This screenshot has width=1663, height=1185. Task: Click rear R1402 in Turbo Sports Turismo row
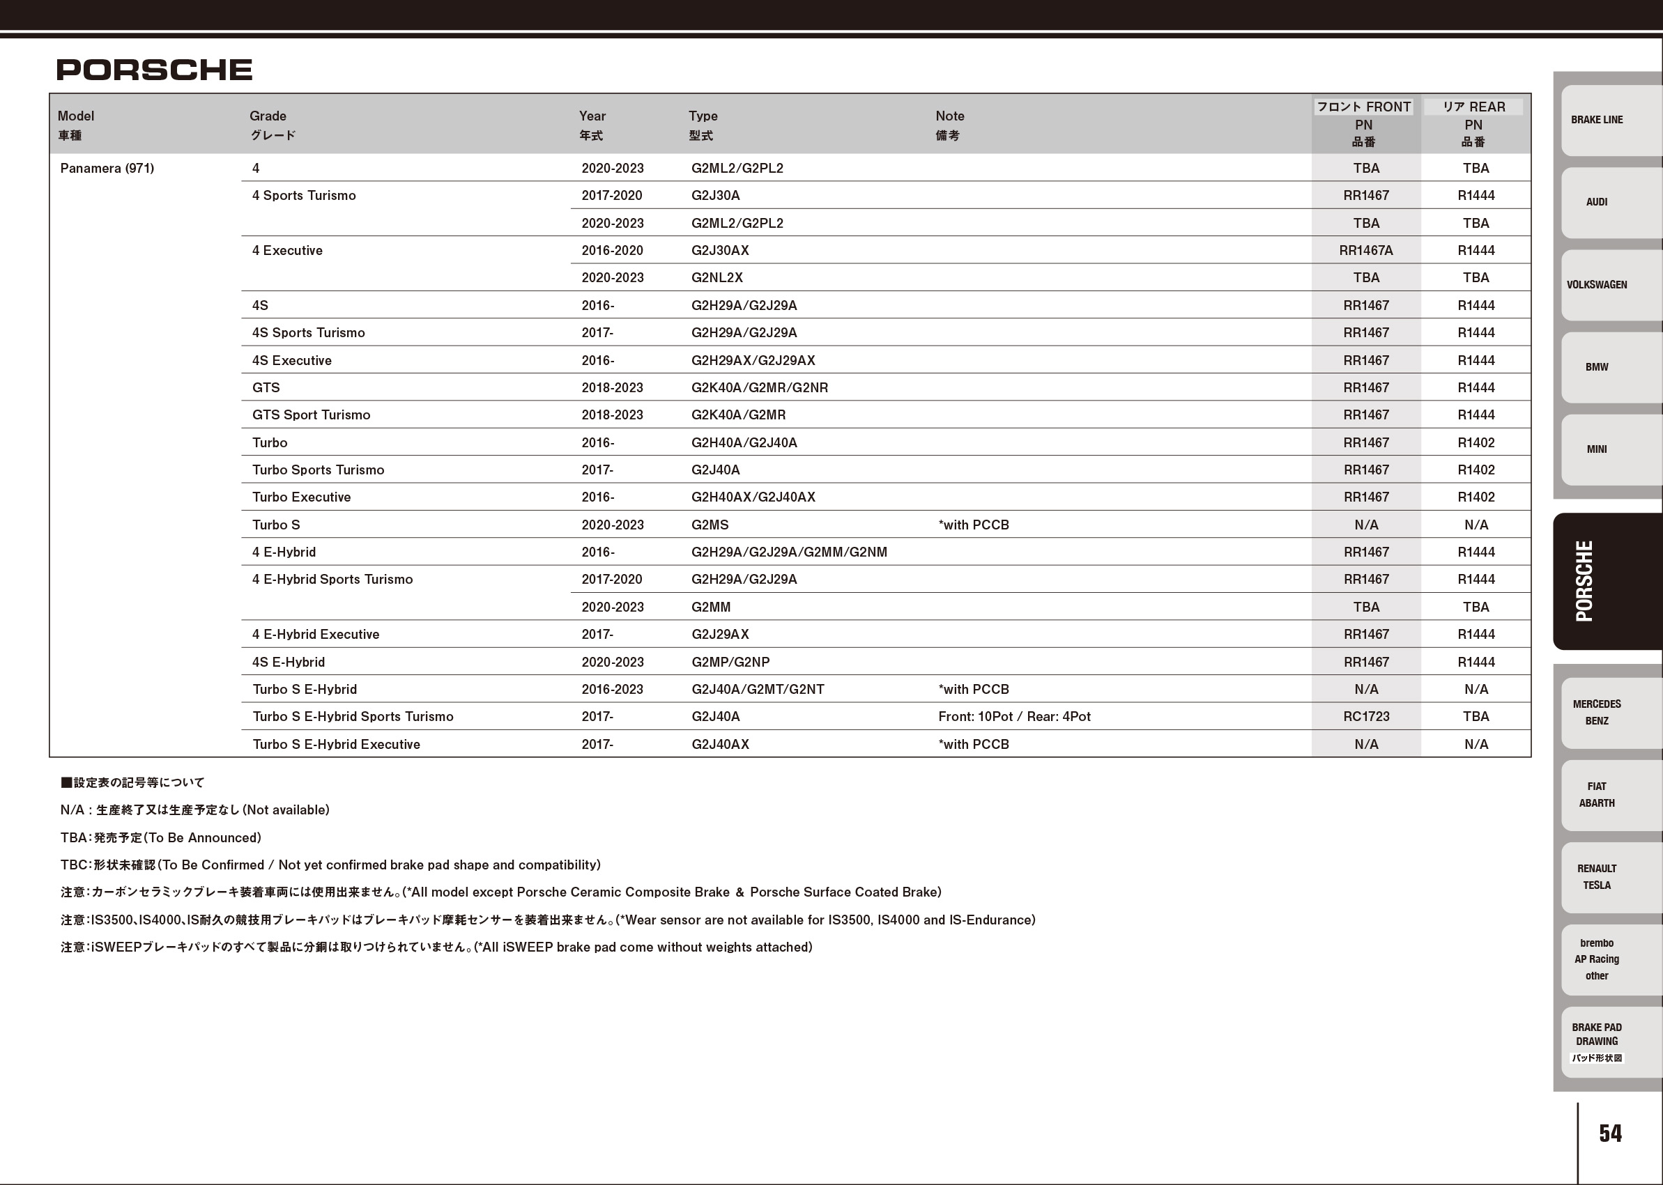point(1476,470)
